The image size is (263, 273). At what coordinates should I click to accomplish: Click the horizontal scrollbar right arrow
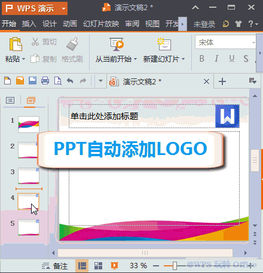[246, 253]
